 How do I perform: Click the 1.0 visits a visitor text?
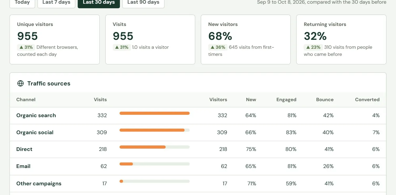tap(150, 47)
